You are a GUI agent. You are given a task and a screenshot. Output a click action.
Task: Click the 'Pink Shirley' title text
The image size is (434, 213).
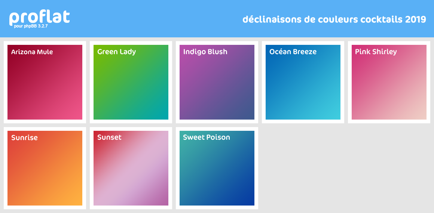tap(376, 52)
